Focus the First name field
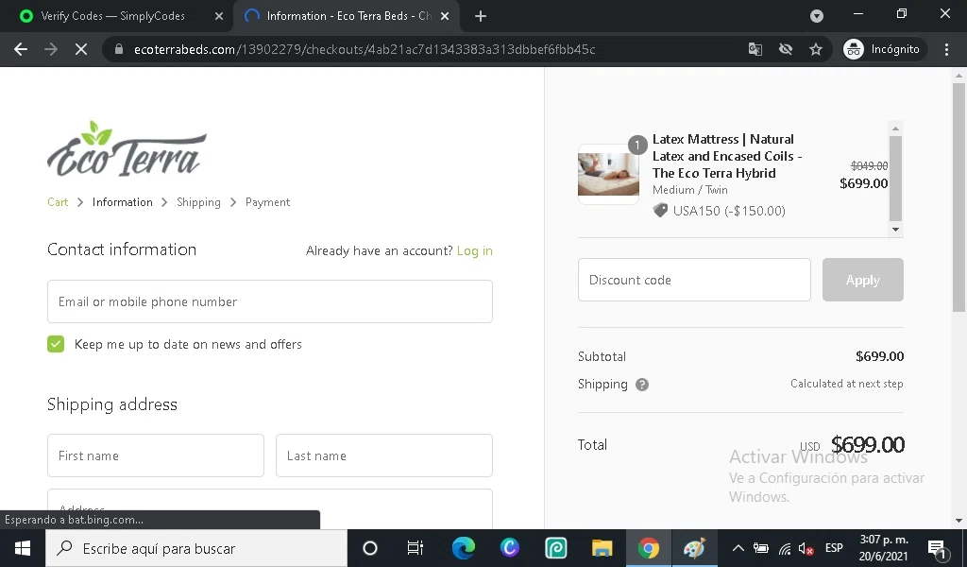 click(x=156, y=455)
